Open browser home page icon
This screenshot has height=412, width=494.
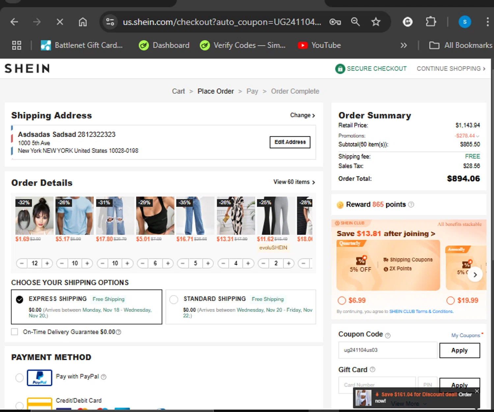tap(83, 22)
